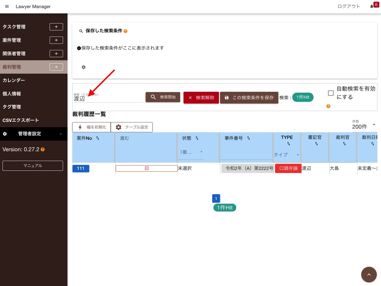Click the 検索解除 button
This screenshot has width=381, height=286.
(201, 98)
